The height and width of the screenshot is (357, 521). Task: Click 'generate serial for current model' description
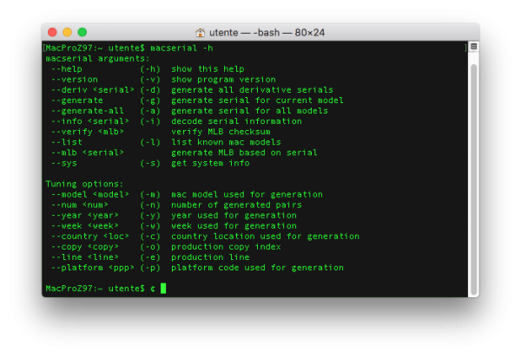click(x=258, y=101)
